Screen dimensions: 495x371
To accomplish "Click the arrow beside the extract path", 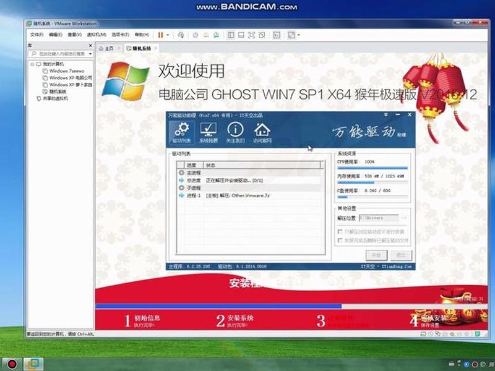I will 404,218.
